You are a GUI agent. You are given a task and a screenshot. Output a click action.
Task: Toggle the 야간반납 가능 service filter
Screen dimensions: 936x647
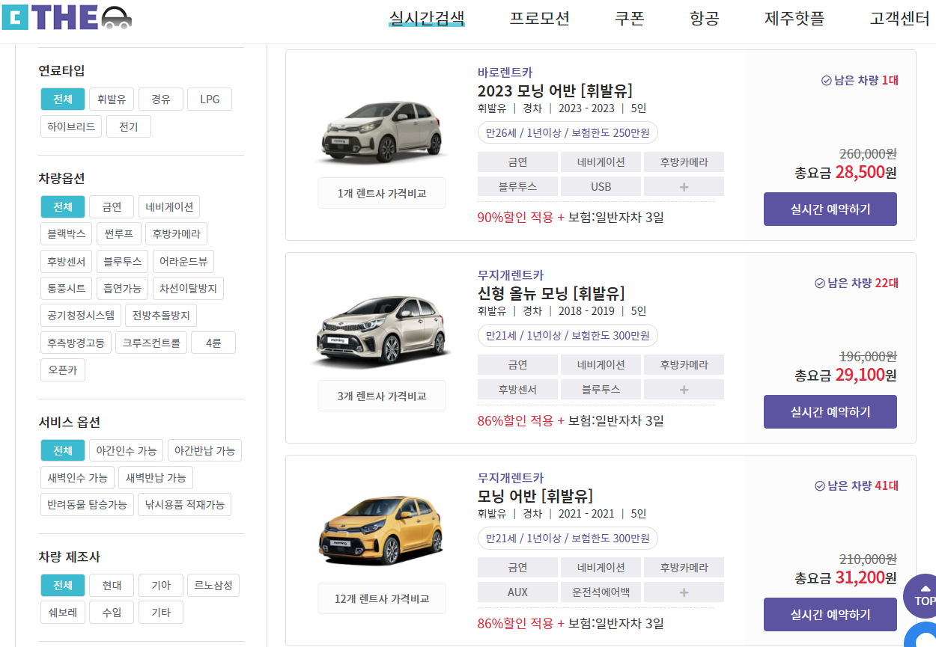pyautogui.click(x=205, y=450)
